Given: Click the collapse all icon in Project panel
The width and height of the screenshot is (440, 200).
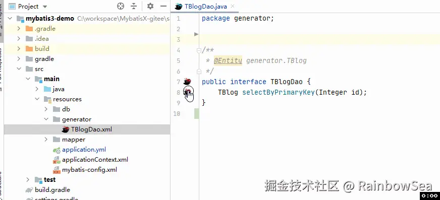Looking at the screenshot, I should coord(134,6).
